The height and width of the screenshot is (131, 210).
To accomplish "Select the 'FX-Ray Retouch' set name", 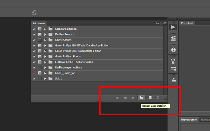I will (65, 34).
